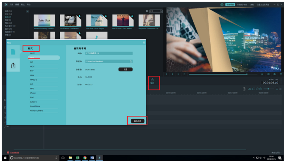The height and width of the screenshot is (162, 284).
Task: Switch media library to grid view icon
Action: pyautogui.click(x=147, y=11)
